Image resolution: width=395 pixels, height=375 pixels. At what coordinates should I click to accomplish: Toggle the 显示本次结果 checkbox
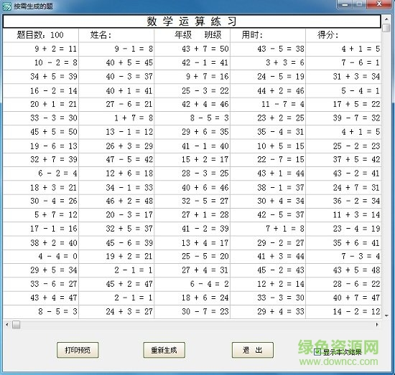tap(317, 352)
